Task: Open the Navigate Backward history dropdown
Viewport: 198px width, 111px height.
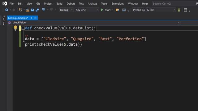Action: (10, 10)
